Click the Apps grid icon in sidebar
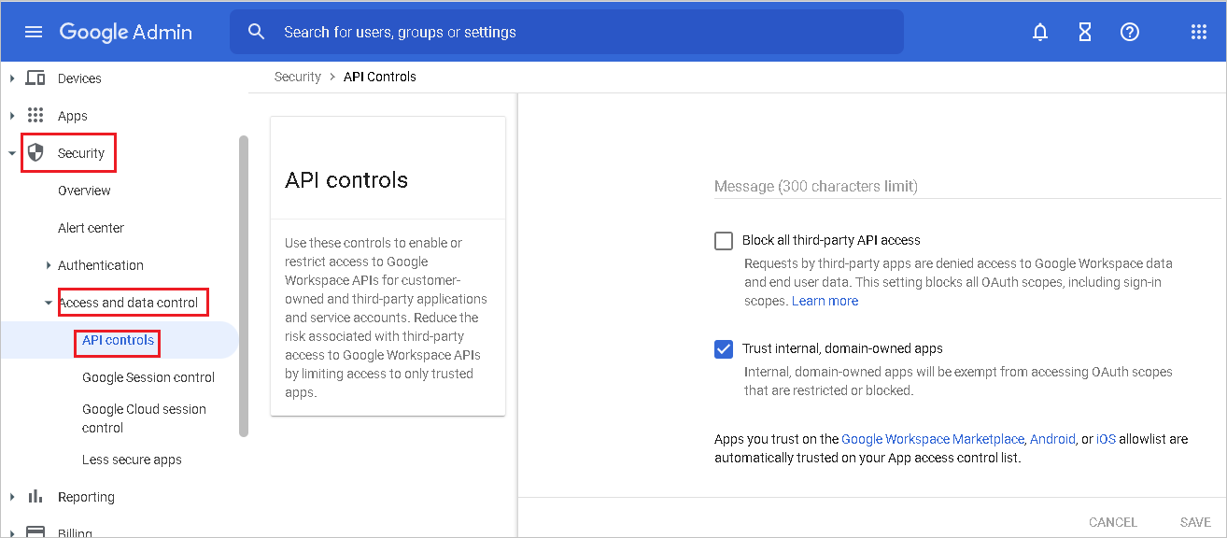The image size is (1227, 538). click(35, 116)
